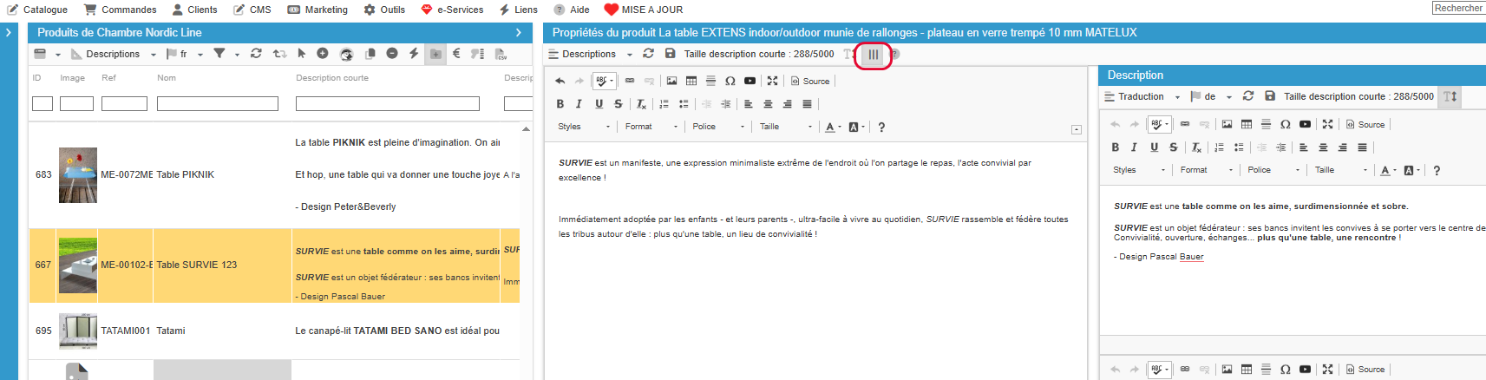Viewport: 1486px width, 380px height.
Task: Click the euro price icon in product toolbar
Action: click(x=456, y=54)
